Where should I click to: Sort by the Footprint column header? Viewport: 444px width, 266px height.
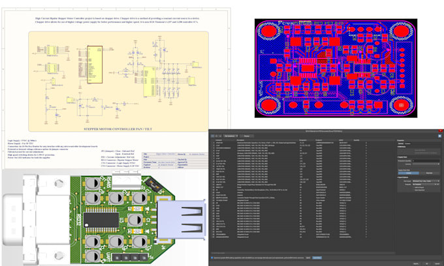coord(319,140)
